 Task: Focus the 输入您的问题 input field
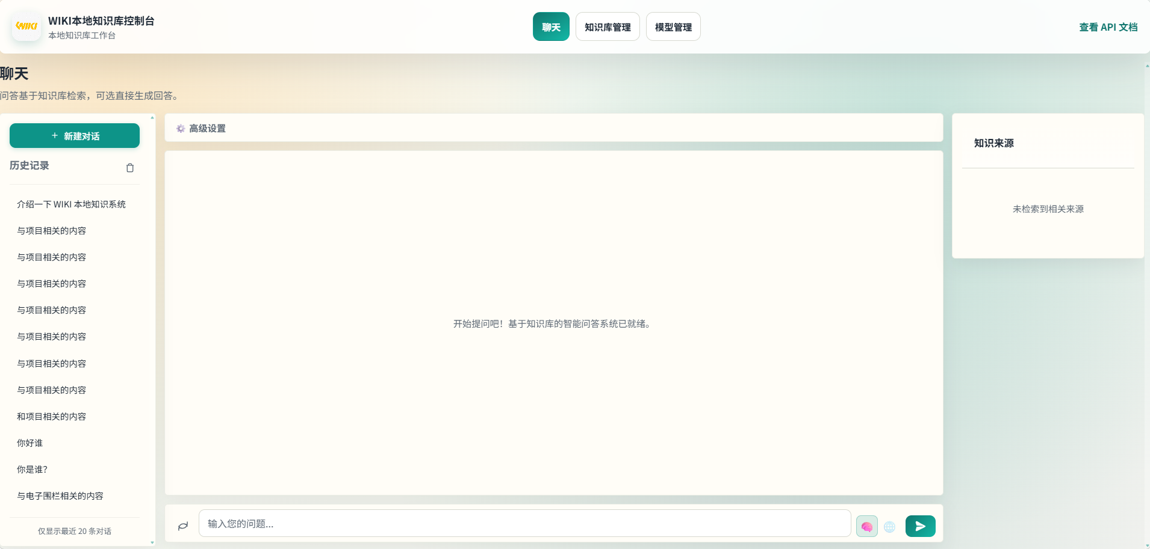pyautogui.click(x=524, y=523)
